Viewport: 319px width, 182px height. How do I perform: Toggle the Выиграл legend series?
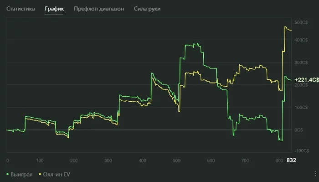point(19,174)
